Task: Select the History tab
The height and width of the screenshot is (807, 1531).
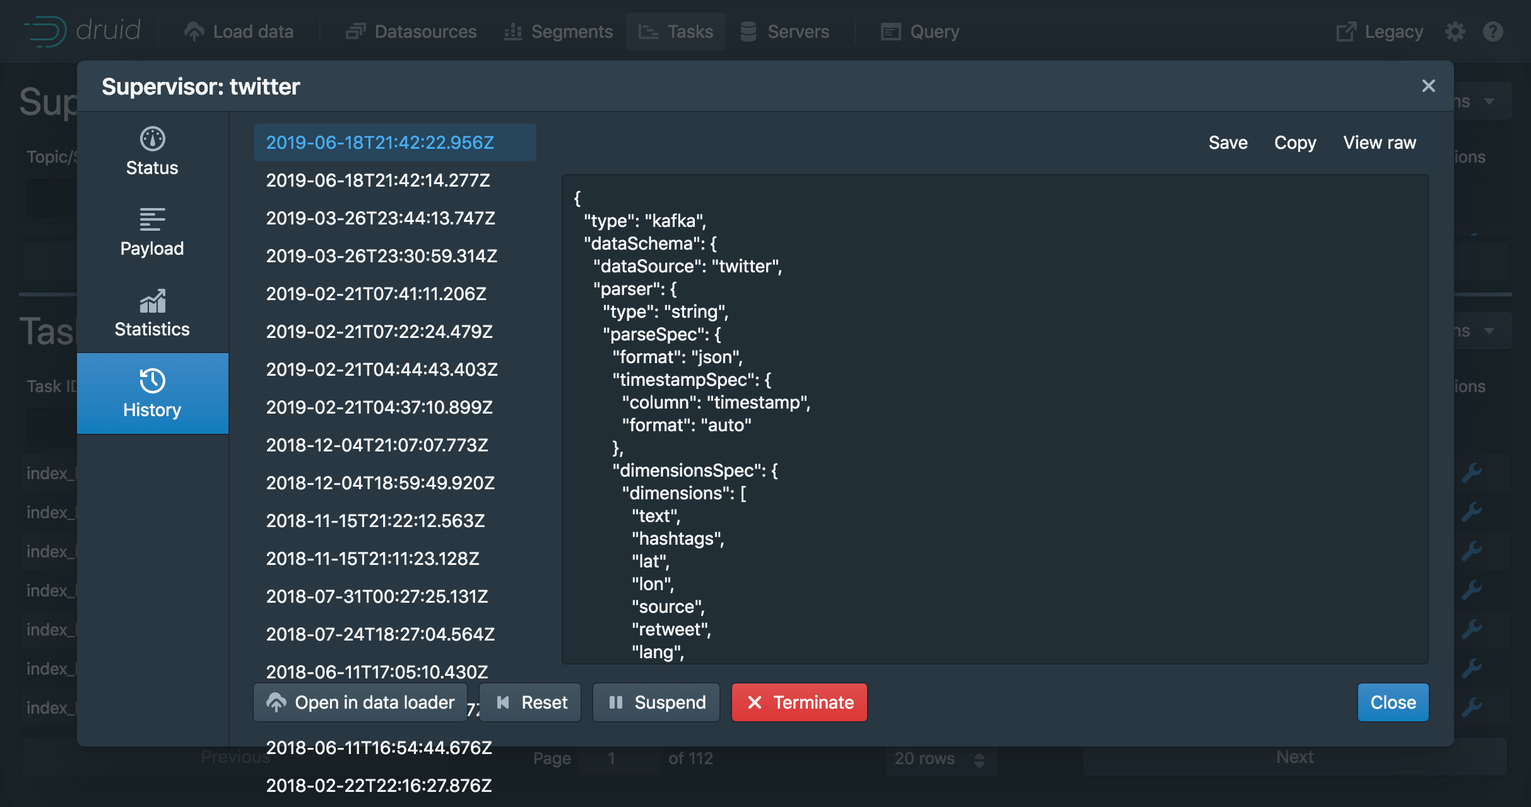Action: coord(152,393)
